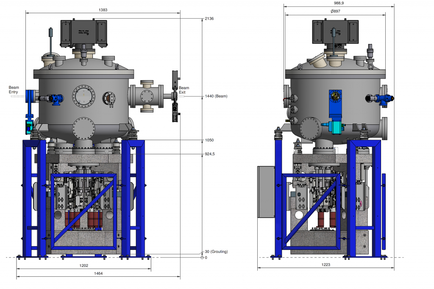Click the Beam Exit label
This screenshot has height=289, width=434.
[x=184, y=90]
